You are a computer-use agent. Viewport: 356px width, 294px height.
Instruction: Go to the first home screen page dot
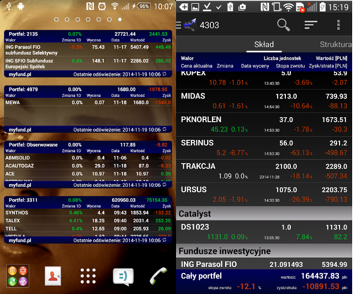[x=56, y=19]
